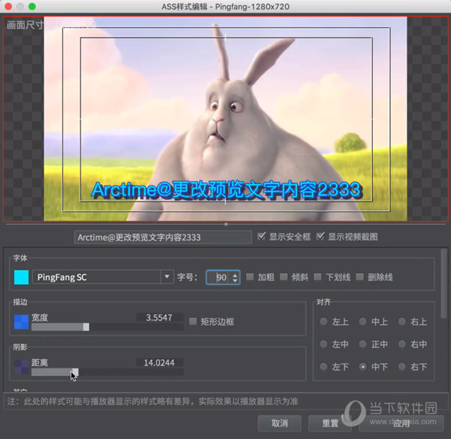Viewport: 451px width, 439px height.
Task: Click the 重置 reset button
Action: click(x=330, y=423)
